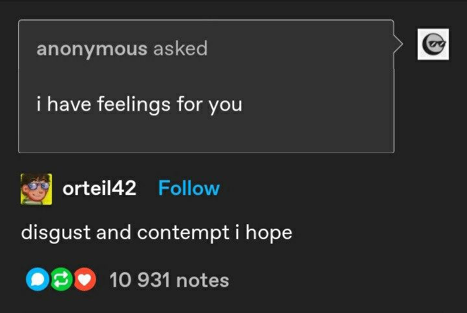Select the word "notes" beside the count
The image size is (467, 313).
[x=202, y=281]
